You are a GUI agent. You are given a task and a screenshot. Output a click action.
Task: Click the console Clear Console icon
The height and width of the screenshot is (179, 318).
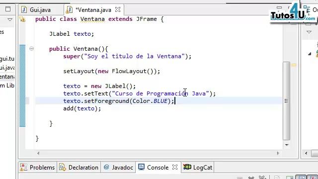coord(277,178)
